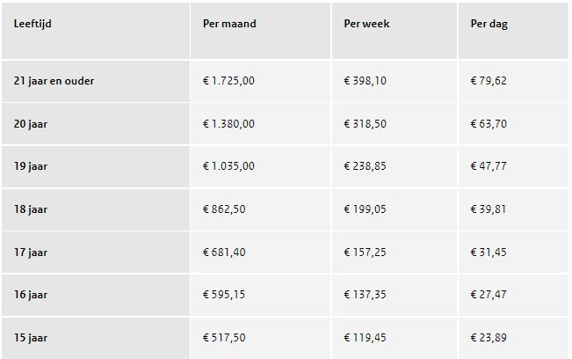The width and height of the screenshot is (572, 359).
Task: Select the '20 jaar' row label
Action: (31, 124)
